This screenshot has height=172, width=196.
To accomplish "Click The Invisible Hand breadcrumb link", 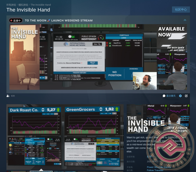I will point(41,5).
